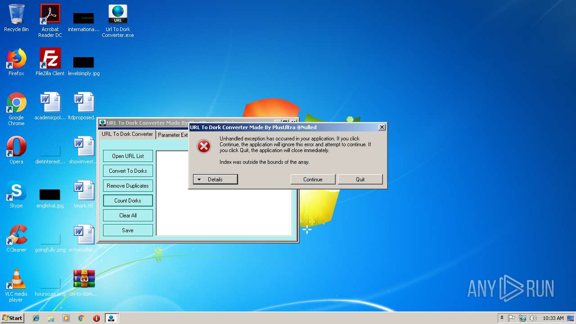Open Action Center flag tray icon
The width and height of the screenshot is (576, 324).
tap(512, 318)
